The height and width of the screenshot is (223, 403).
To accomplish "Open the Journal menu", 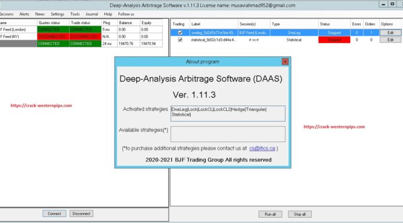I will pos(92,14).
